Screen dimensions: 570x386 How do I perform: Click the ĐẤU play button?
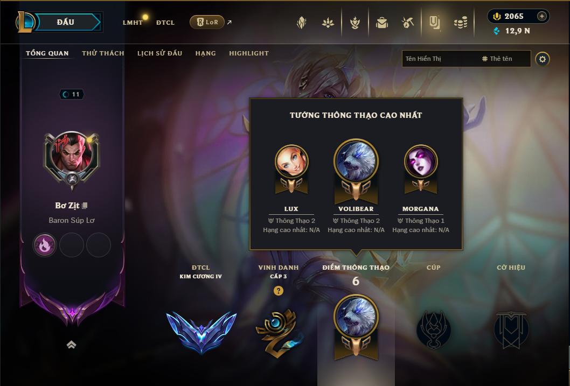click(x=65, y=22)
